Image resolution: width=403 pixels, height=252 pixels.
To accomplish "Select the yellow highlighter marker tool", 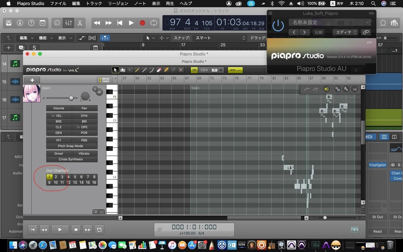I will pyautogui.click(x=166, y=70).
